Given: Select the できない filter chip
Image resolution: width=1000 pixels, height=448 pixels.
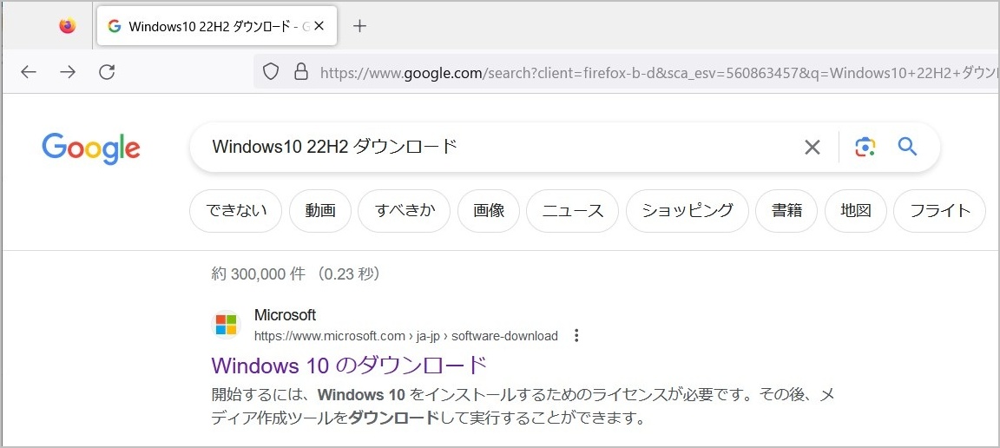Looking at the screenshot, I should tap(235, 211).
